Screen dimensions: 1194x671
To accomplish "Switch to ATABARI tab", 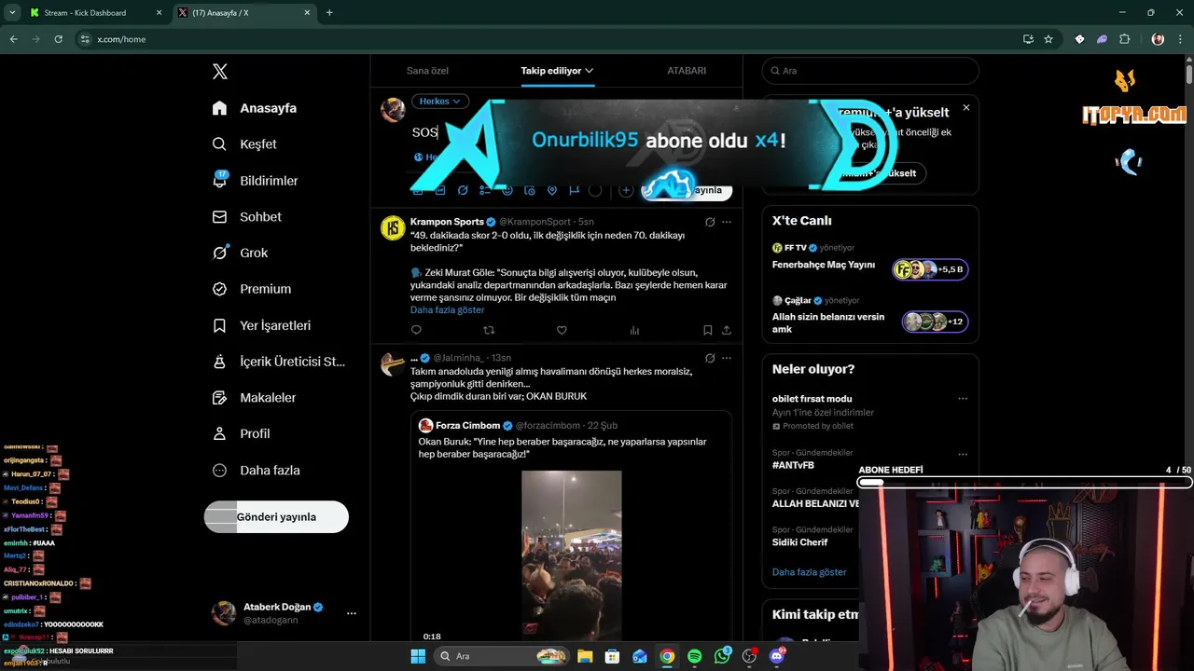I will [x=687, y=71].
